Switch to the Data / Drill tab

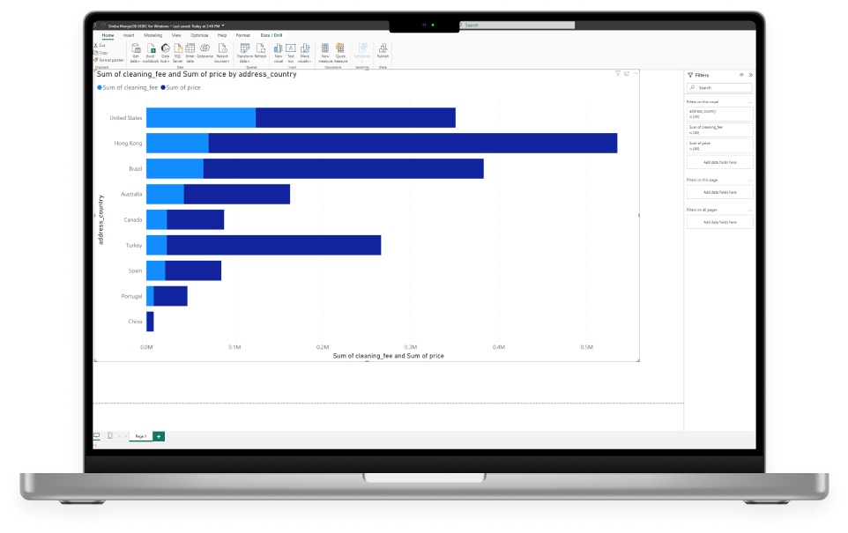click(x=272, y=35)
